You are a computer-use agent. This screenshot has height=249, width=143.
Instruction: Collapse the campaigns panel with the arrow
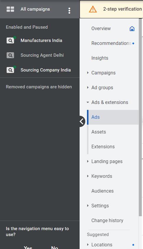[x=82, y=121]
